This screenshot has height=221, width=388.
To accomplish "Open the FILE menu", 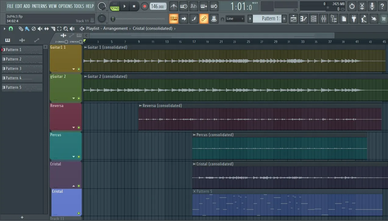I will pyautogui.click(x=10, y=6).
